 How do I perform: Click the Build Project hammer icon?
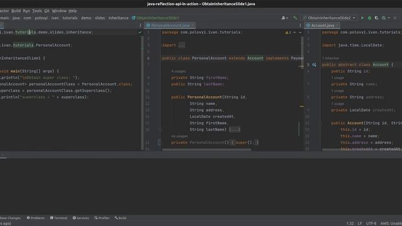pyautogui.click(x=295, y=18)
